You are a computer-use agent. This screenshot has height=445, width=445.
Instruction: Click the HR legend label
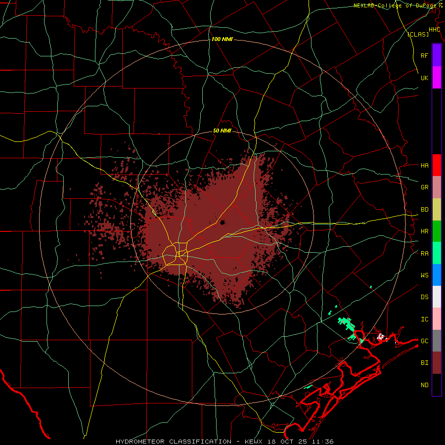424,231
